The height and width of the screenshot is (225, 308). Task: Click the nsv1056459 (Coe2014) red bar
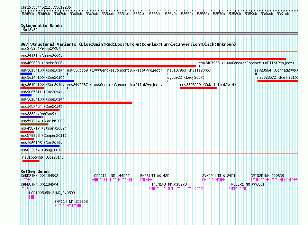(31, 161)
